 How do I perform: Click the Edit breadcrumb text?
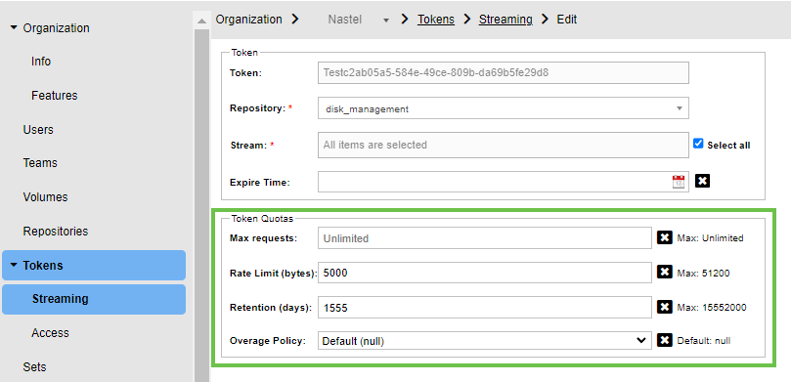pos(566,20)
